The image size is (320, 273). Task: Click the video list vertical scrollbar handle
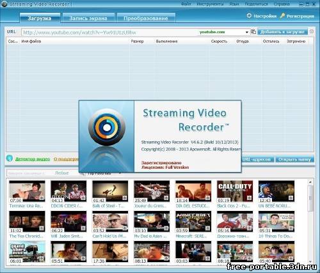pos(310,198)
